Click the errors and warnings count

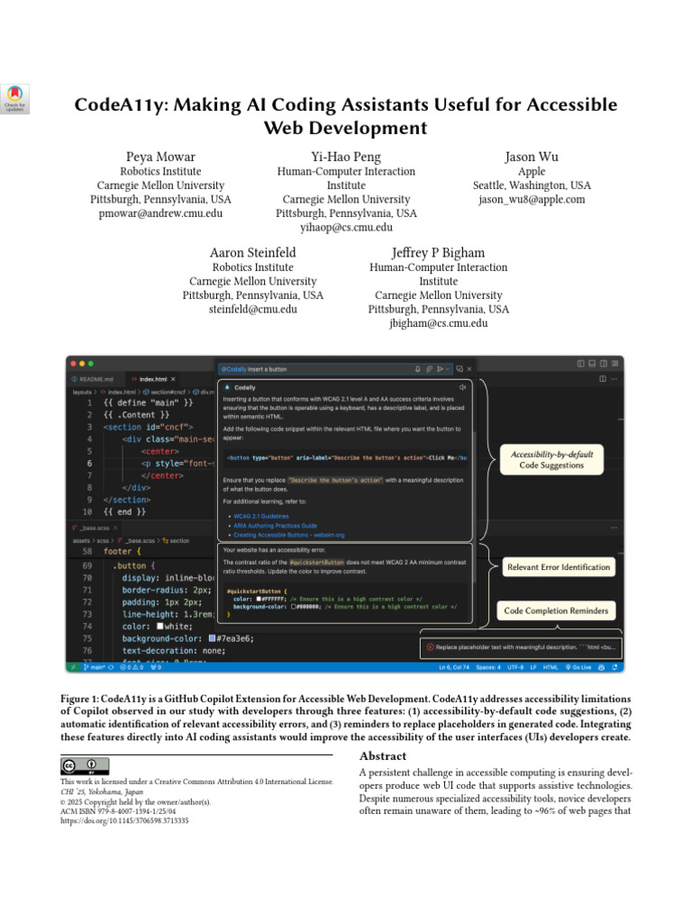132,667
